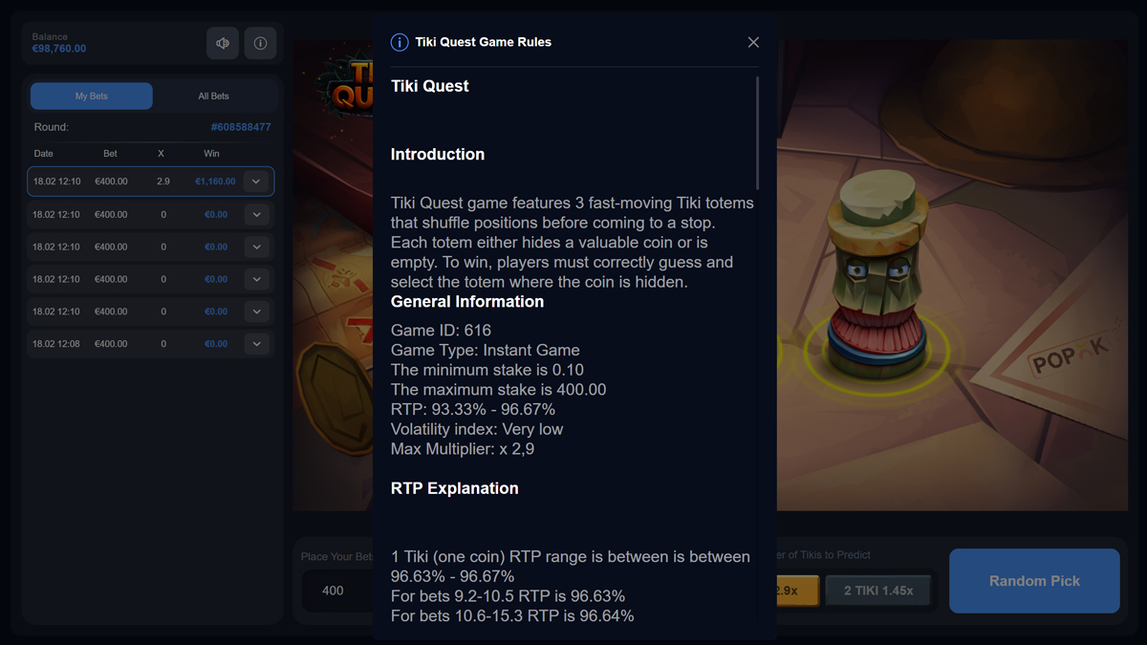Expand the fifth bet row chevron
This screenshot has height=645, width=1147.
[256, 312]
